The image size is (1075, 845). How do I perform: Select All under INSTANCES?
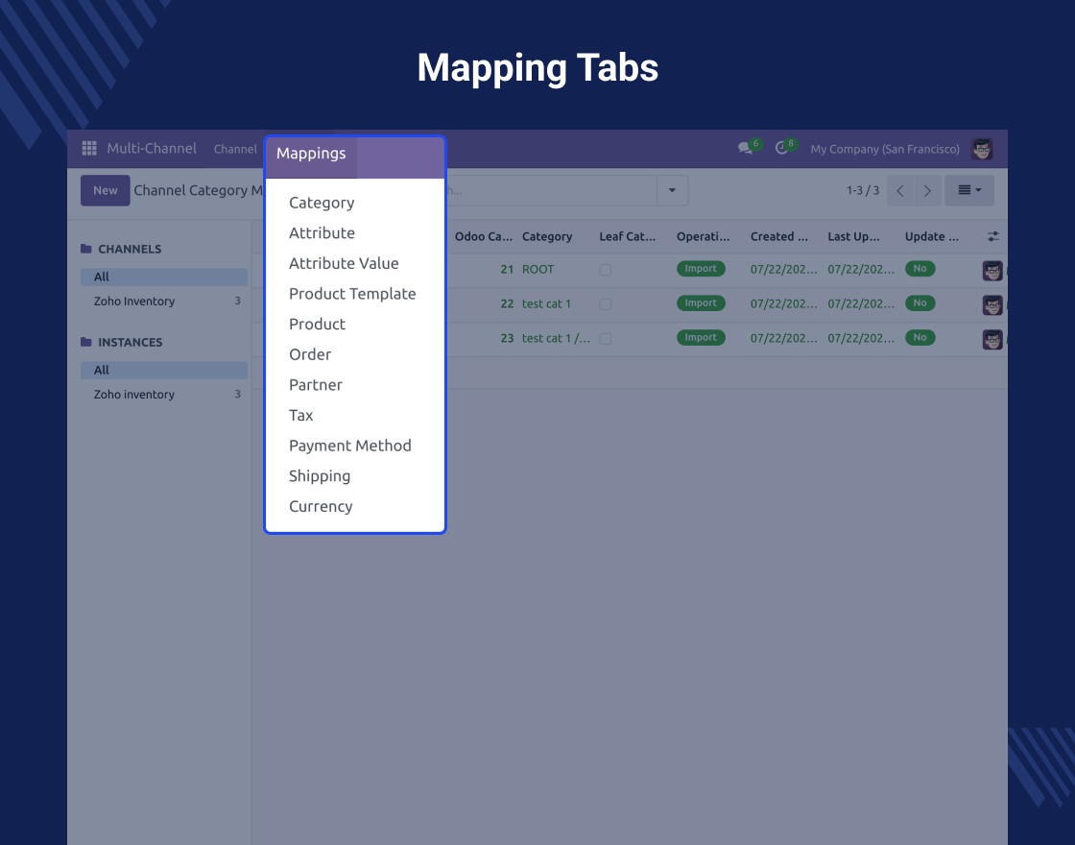164,370
